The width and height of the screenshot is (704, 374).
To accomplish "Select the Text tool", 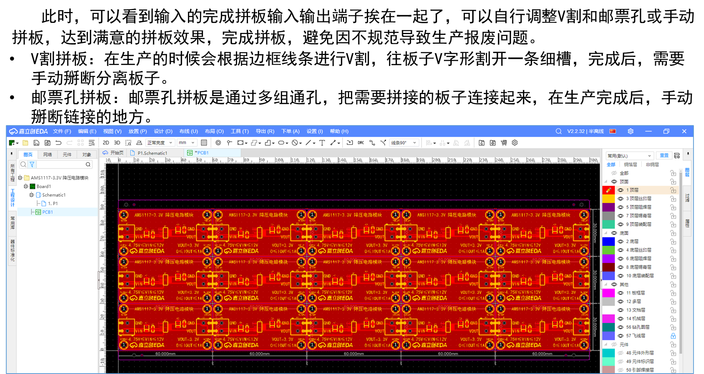I will coord(322,143).
